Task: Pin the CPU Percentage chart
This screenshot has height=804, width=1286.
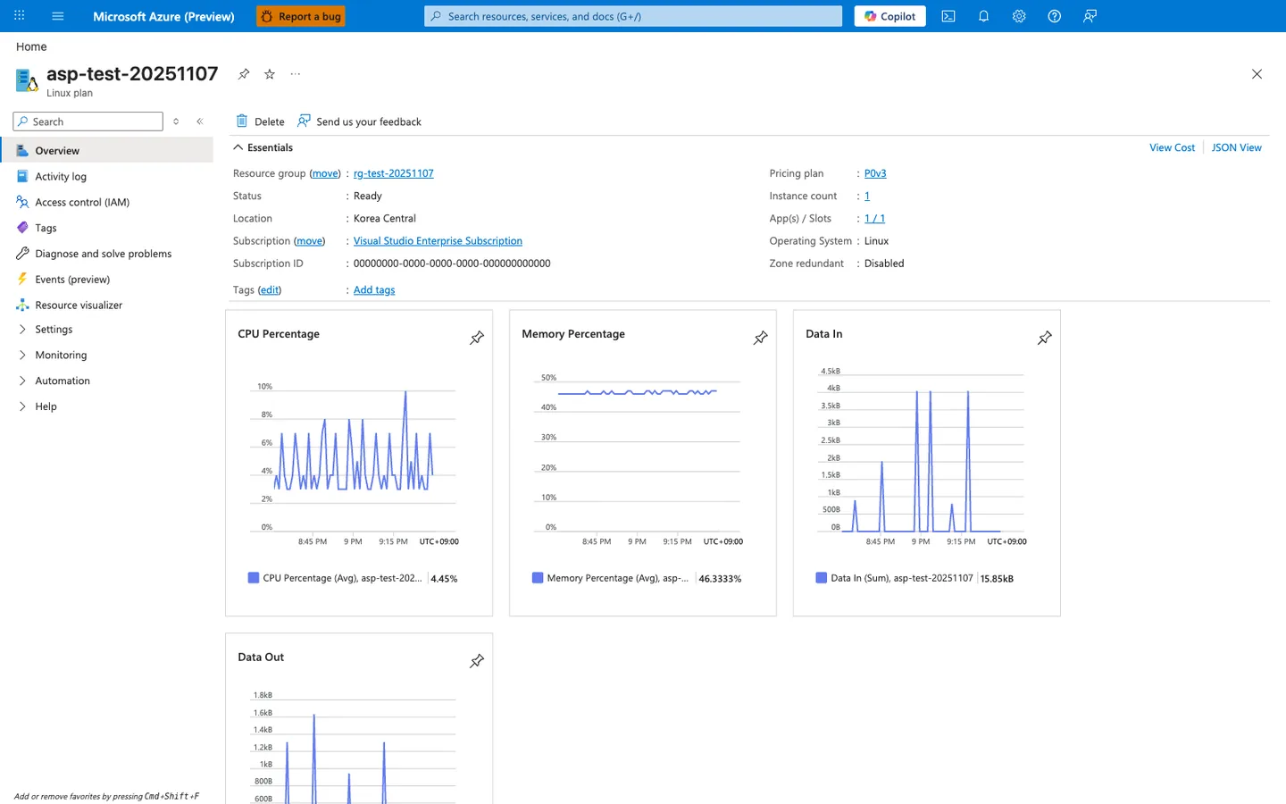Action: 477,338
